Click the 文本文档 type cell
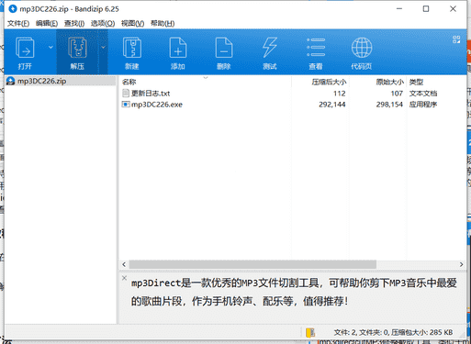471x344 pixels. coord(423,94)
